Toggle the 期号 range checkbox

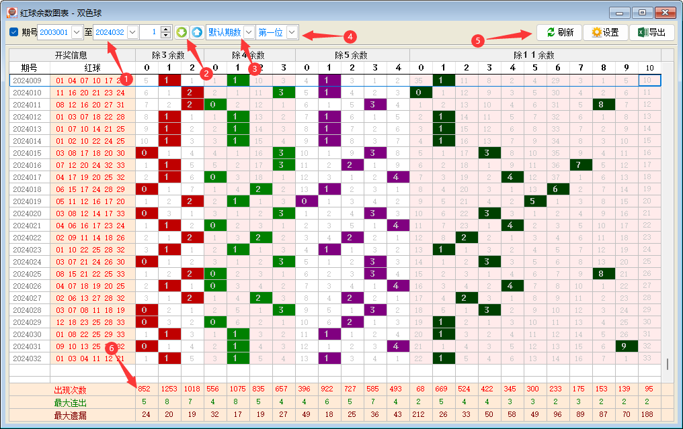pos(14,32)
